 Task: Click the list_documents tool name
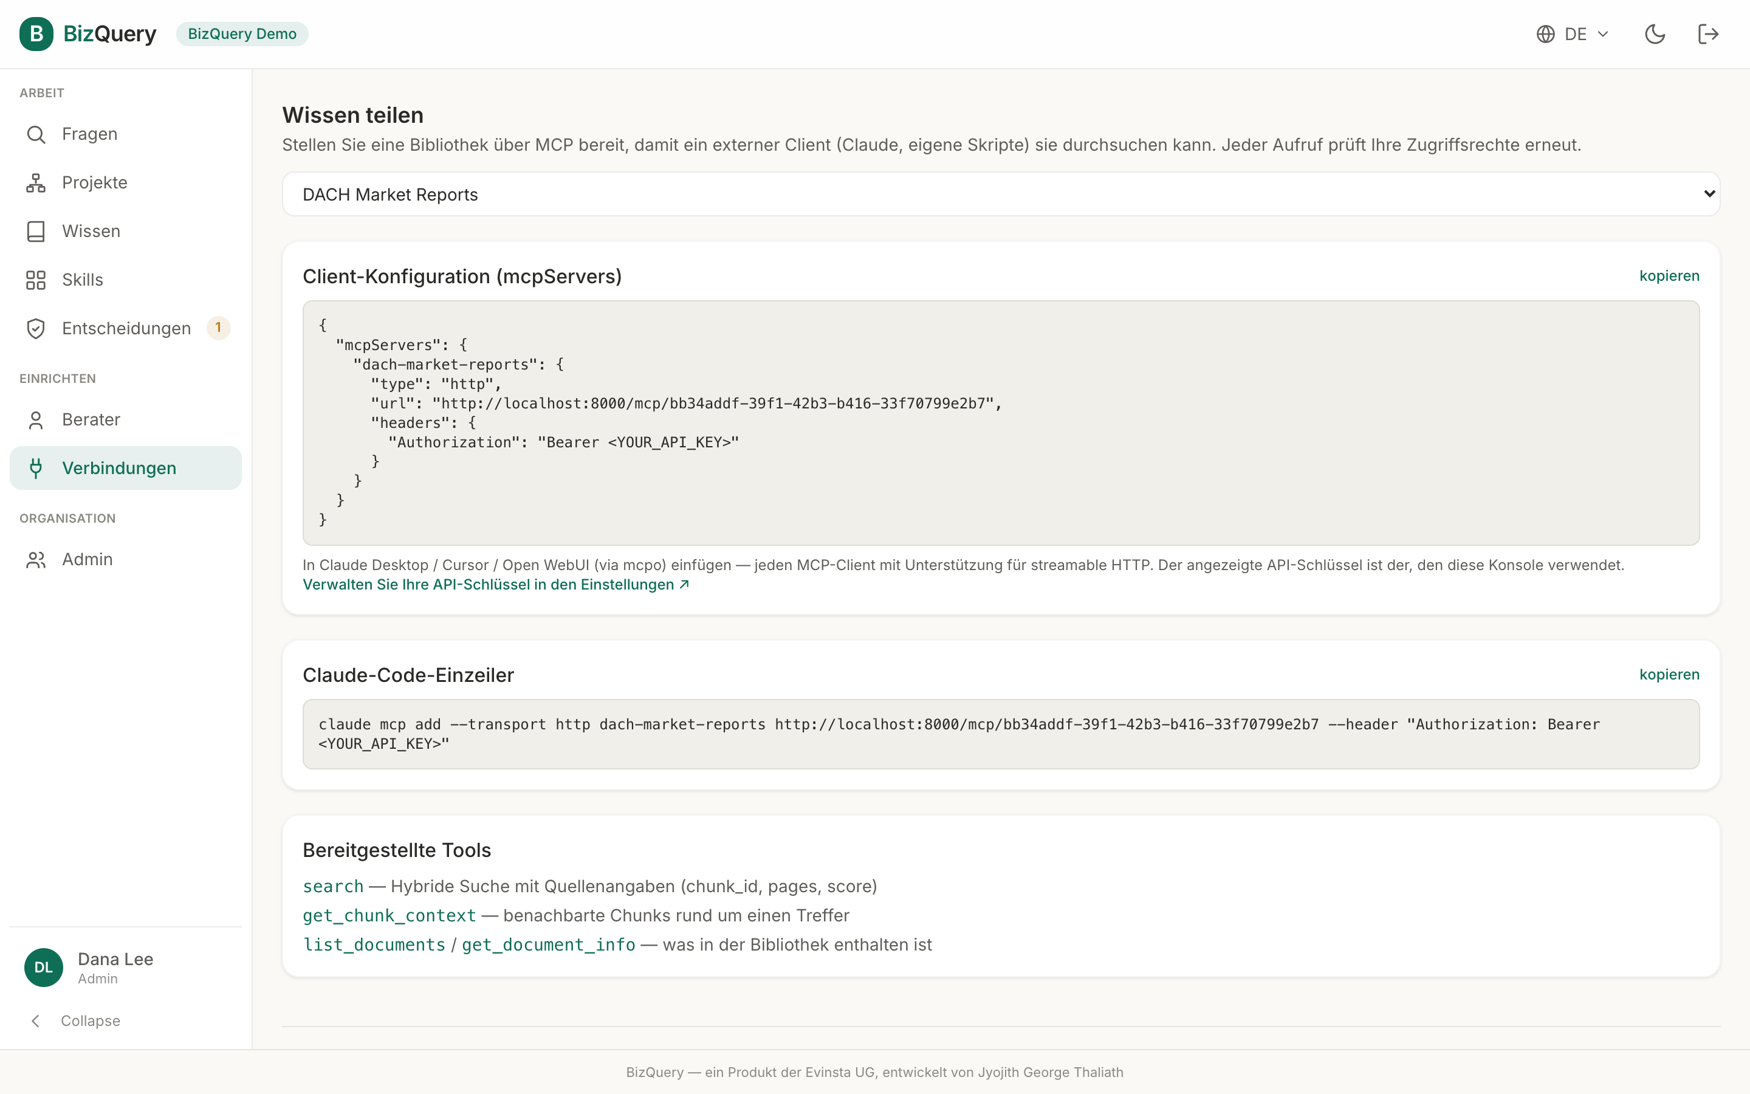pyautogui.click(x=374, y=945)
